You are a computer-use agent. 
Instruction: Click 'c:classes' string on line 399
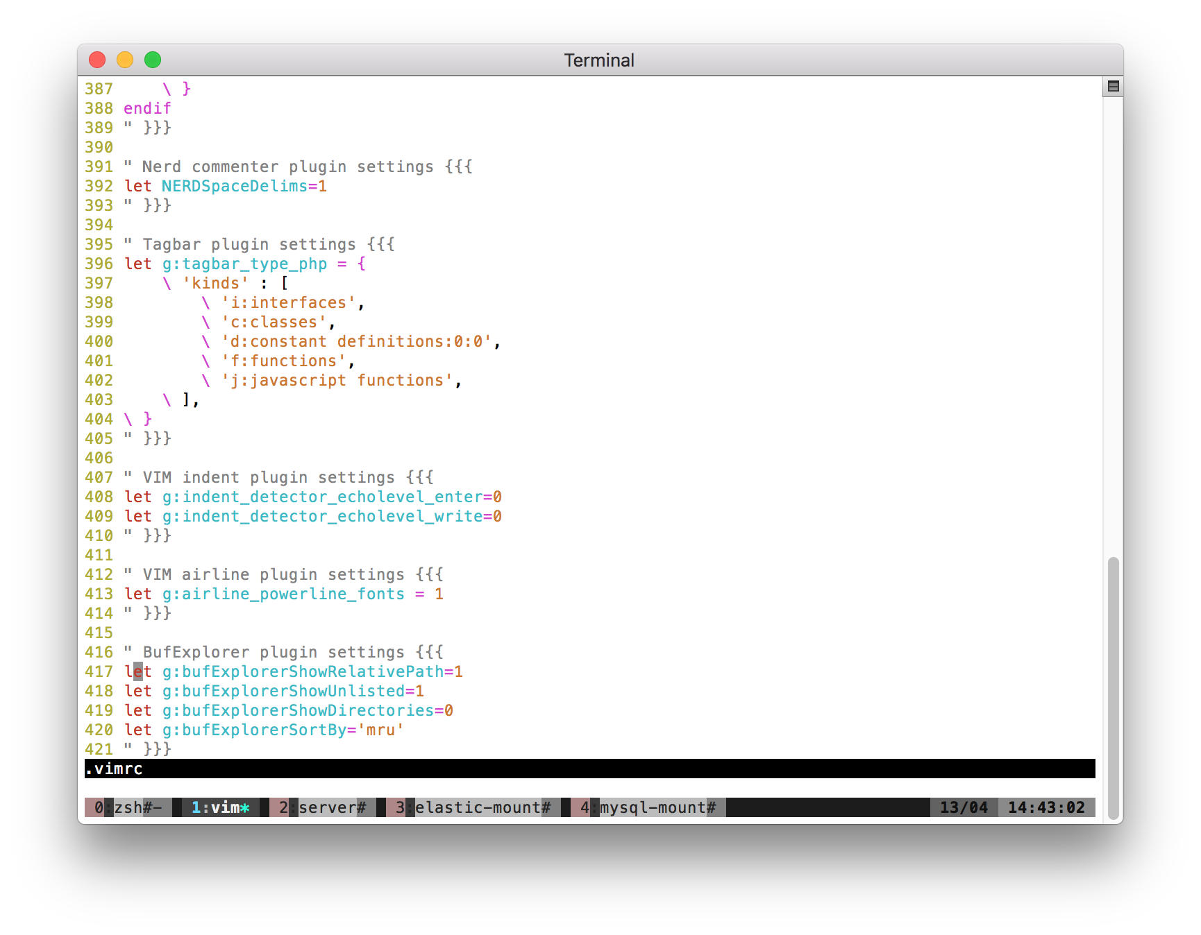pos(274,322)
